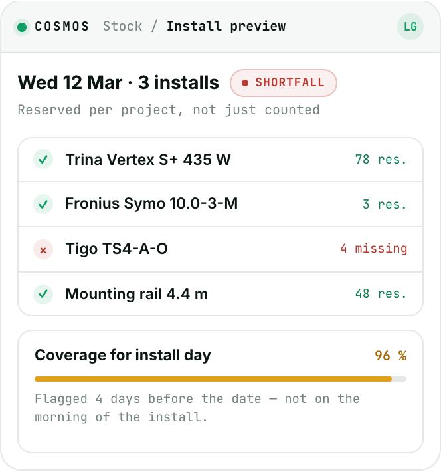
Task: Click the SHORTFALL status badge
Action: [x=284, y=83]
